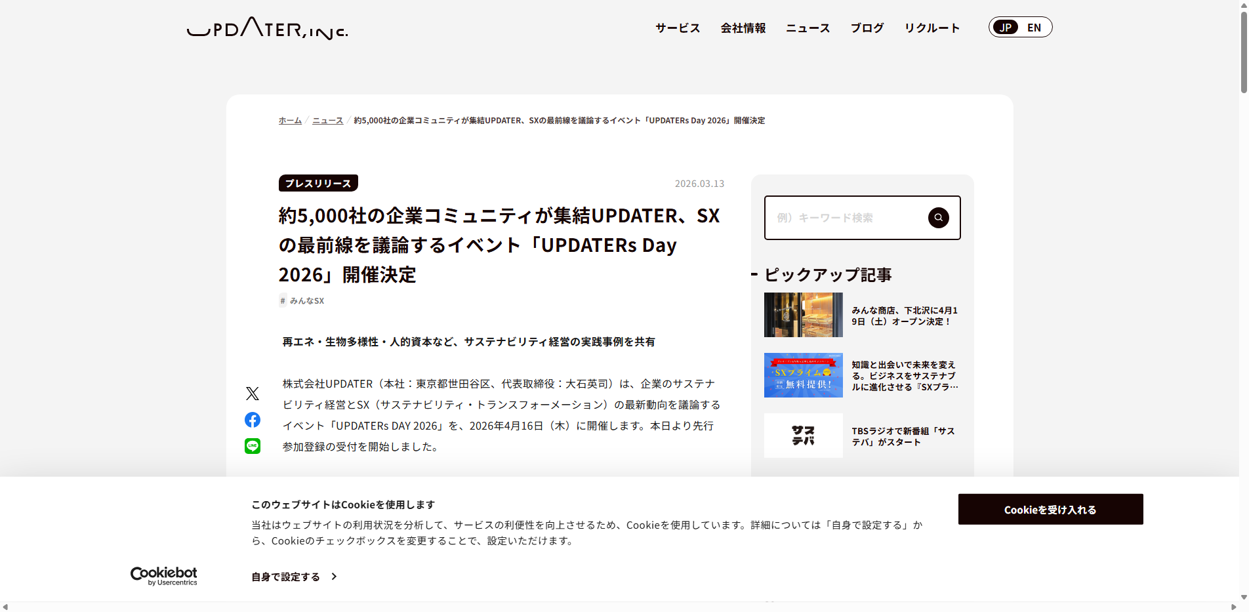Open the 会社情報 menu

tap(743, 28)
